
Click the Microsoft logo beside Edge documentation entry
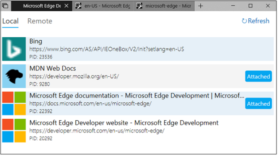[x=14, y=103]
